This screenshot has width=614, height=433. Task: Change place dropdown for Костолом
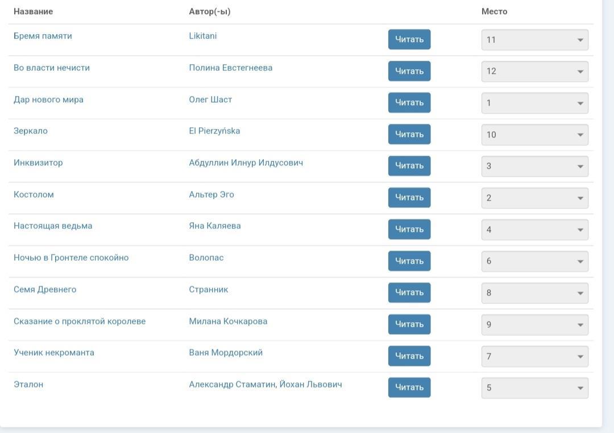[x=534, y=198]
